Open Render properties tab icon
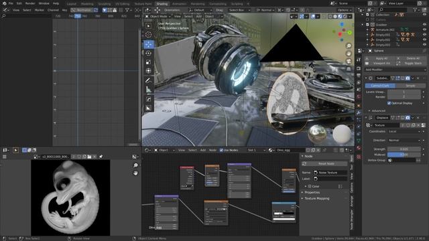The image size is (429, 241). click(x=359, y=68)
